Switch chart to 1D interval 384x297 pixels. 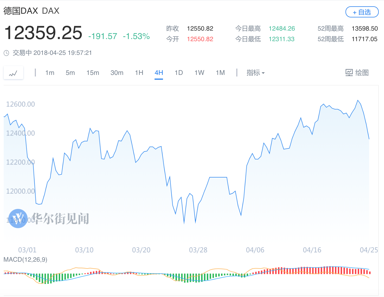pos(179,73)
